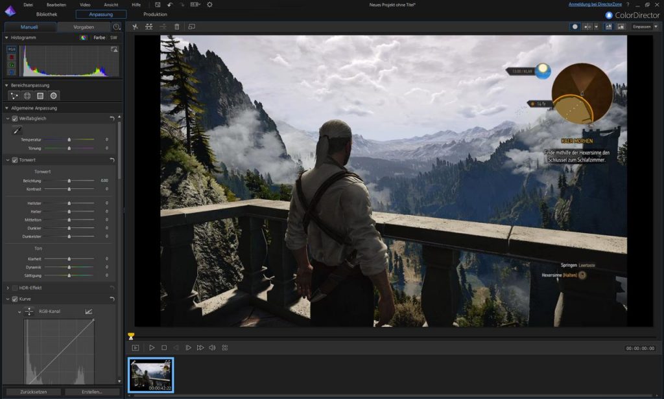Open preferences with the gear icon
The image size is (664, 399).
pyautogui.click(x=209, y=5)
